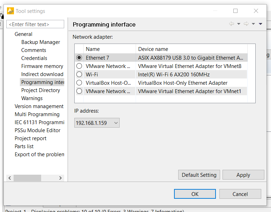Click tree scrollbar right arrow

coord(60,178)
